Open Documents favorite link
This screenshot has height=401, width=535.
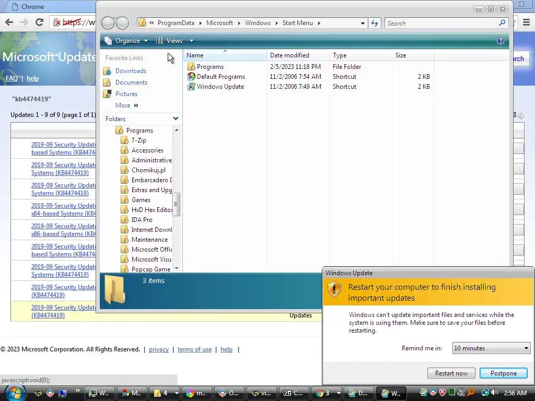point(131,82)
